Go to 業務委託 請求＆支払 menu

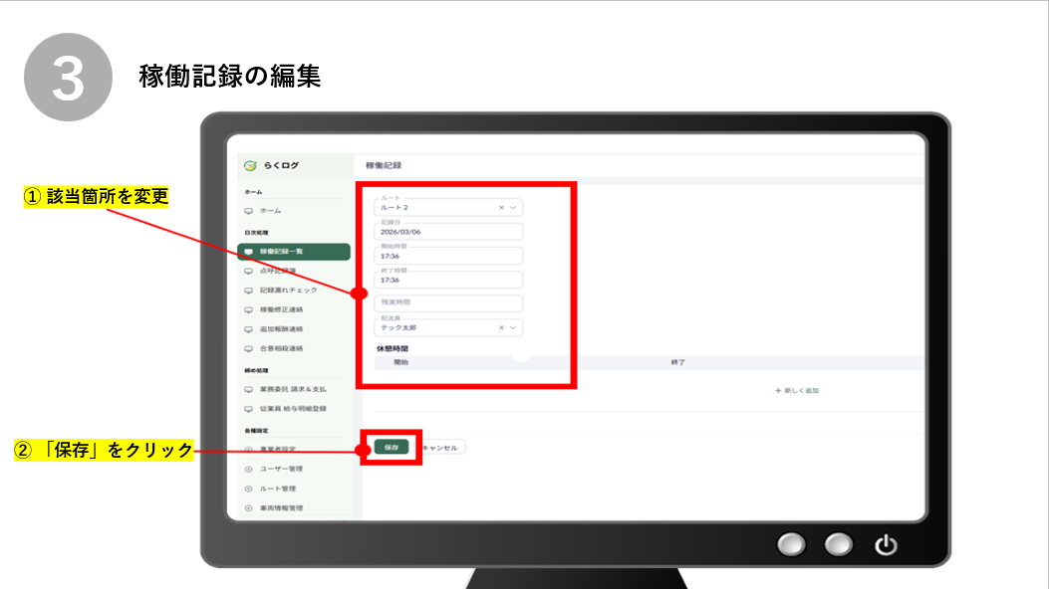294,389
